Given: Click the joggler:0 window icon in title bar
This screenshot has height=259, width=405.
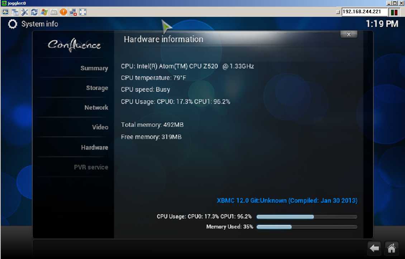Looking at the screenshot, I should pyautogui.click(x=4, y=3).
